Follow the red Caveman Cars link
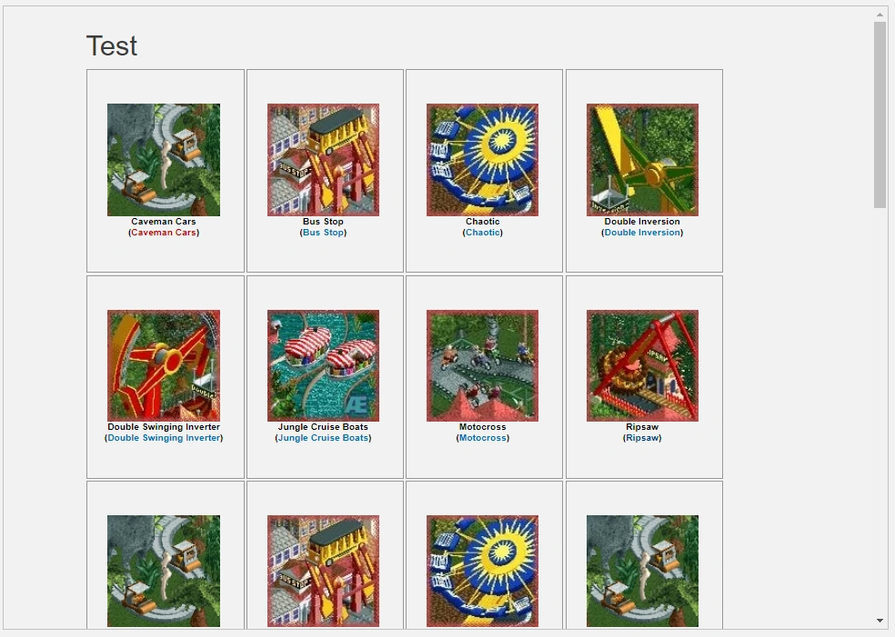The width and height of the screenshot is (895, 637). pos(164,233)
